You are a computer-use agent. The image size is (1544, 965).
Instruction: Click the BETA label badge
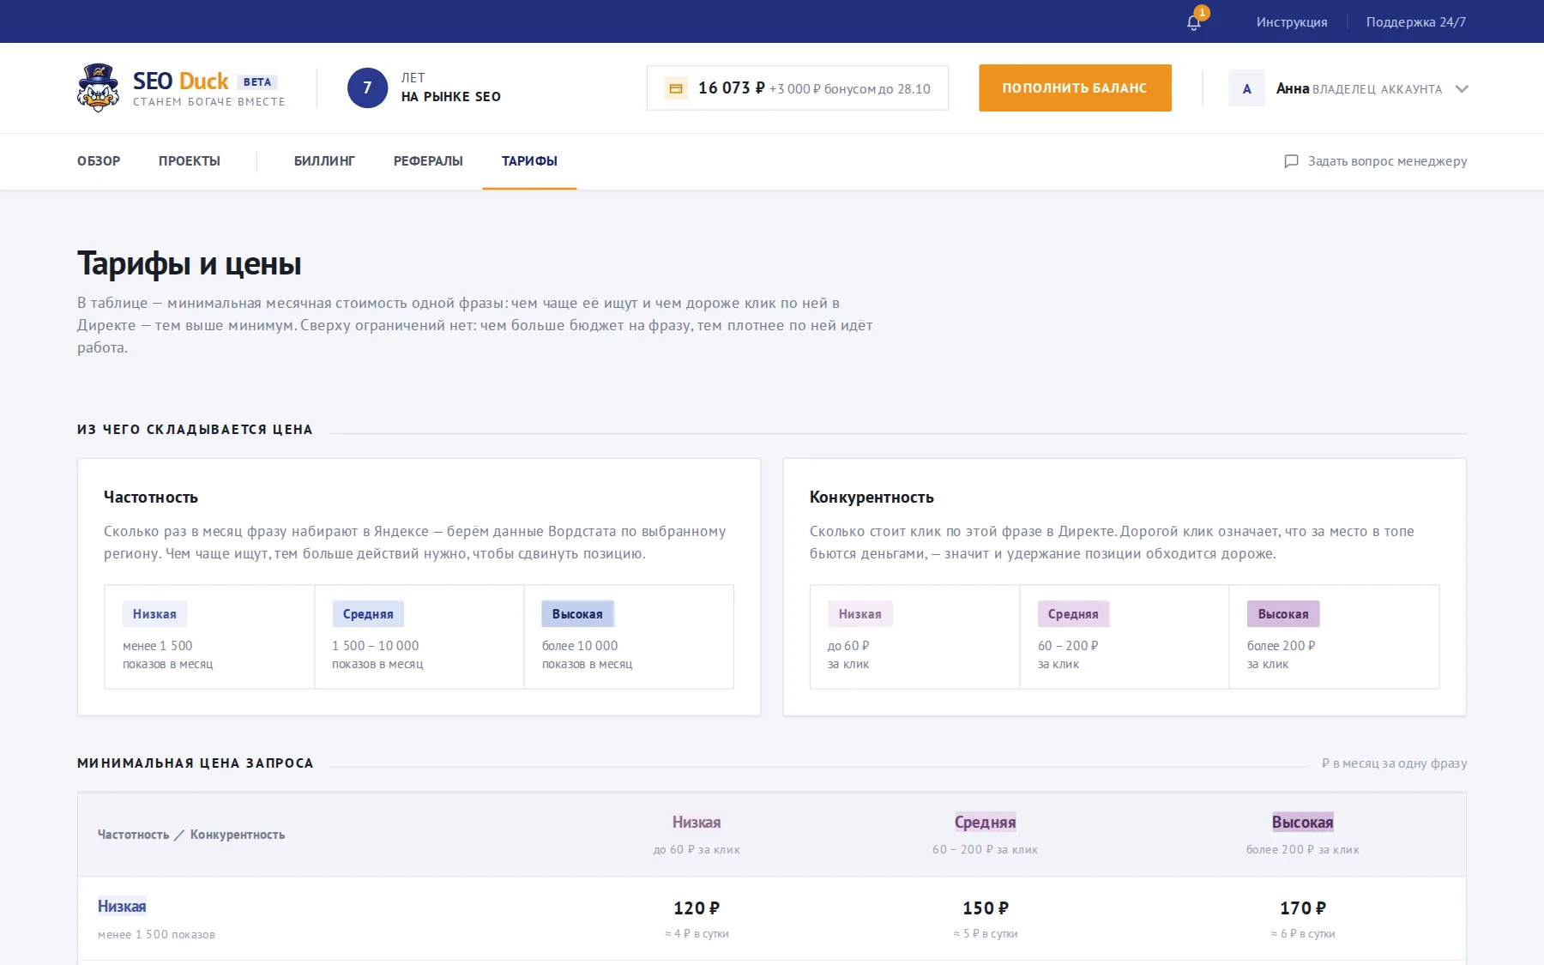257,82
